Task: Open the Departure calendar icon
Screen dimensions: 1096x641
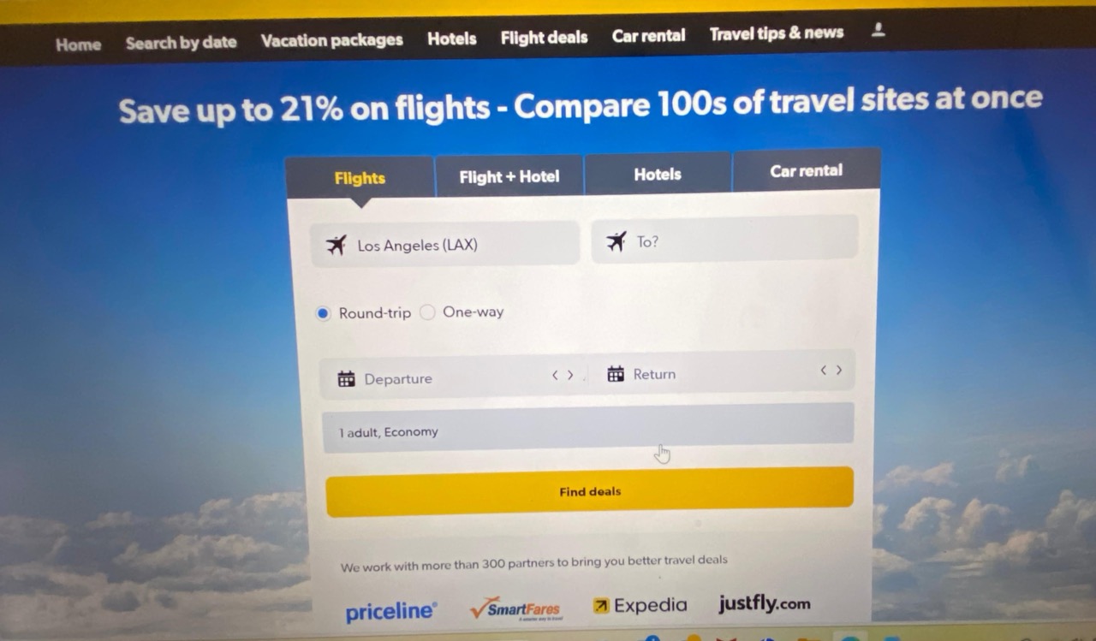Action: click(x=346, y=379)
